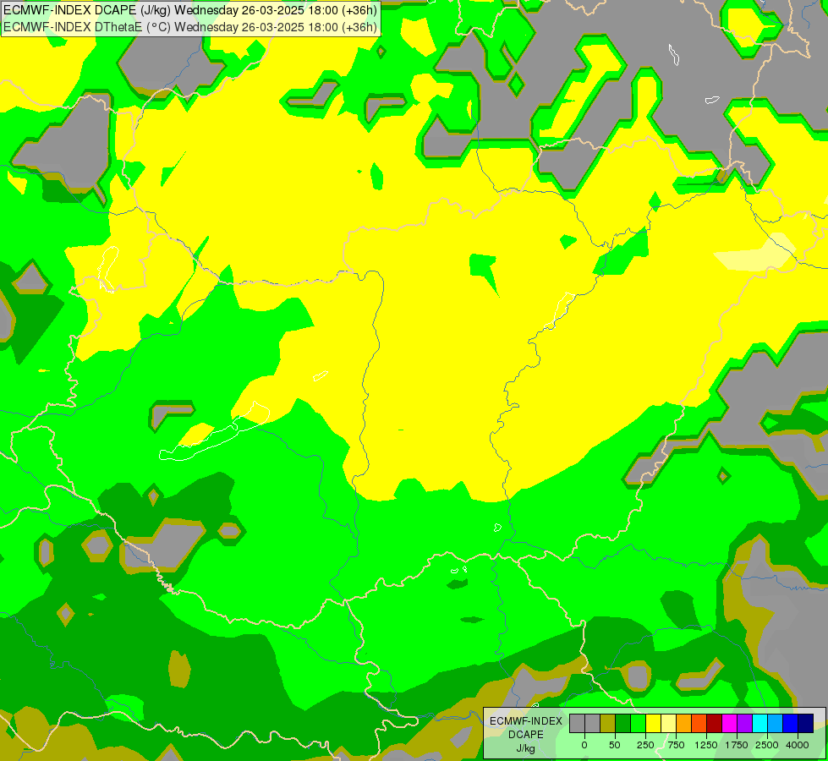828x761 pixels.
Task: Pick the pale yellow legend swatch
Action: click(669, 723)
